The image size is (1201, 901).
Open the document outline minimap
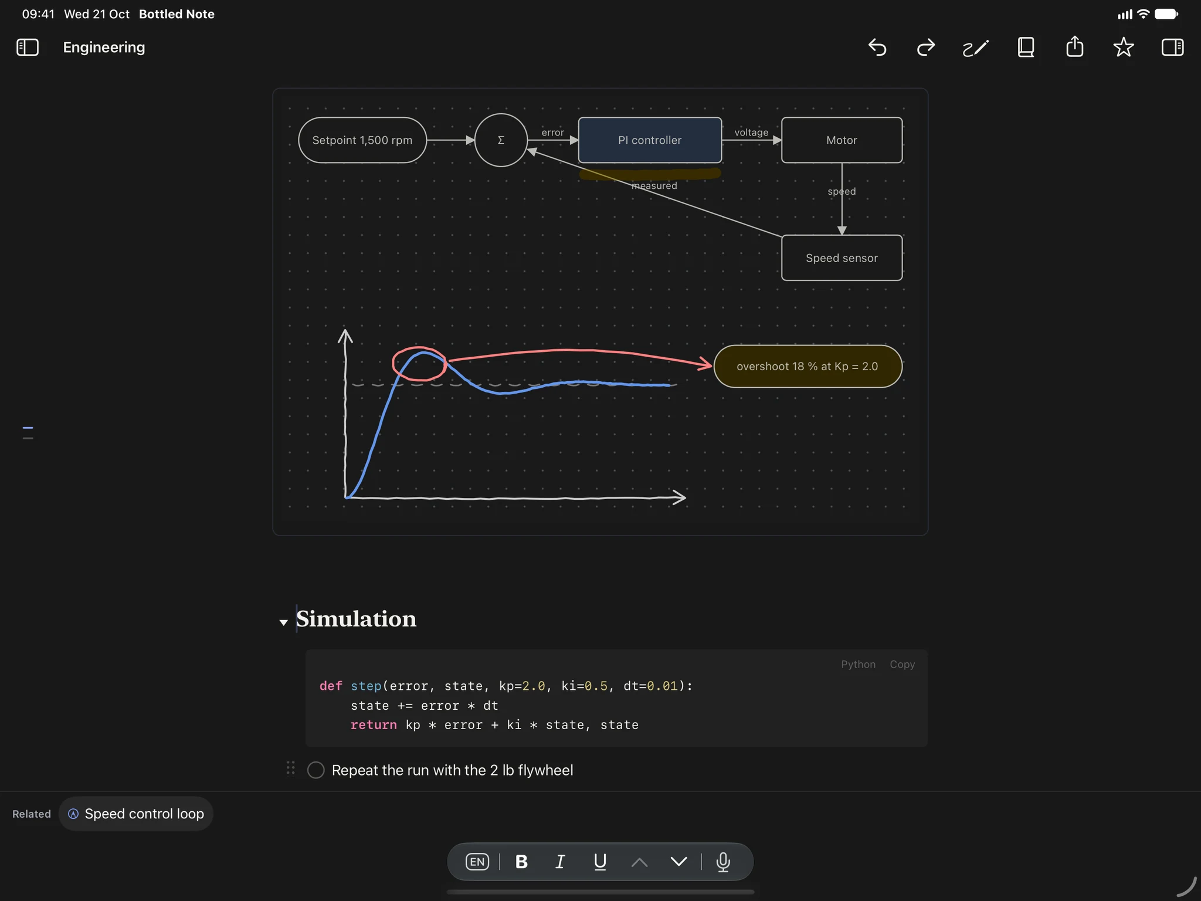click(28, 433)
